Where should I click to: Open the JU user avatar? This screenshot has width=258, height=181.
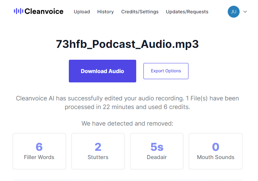pos(233,12)
